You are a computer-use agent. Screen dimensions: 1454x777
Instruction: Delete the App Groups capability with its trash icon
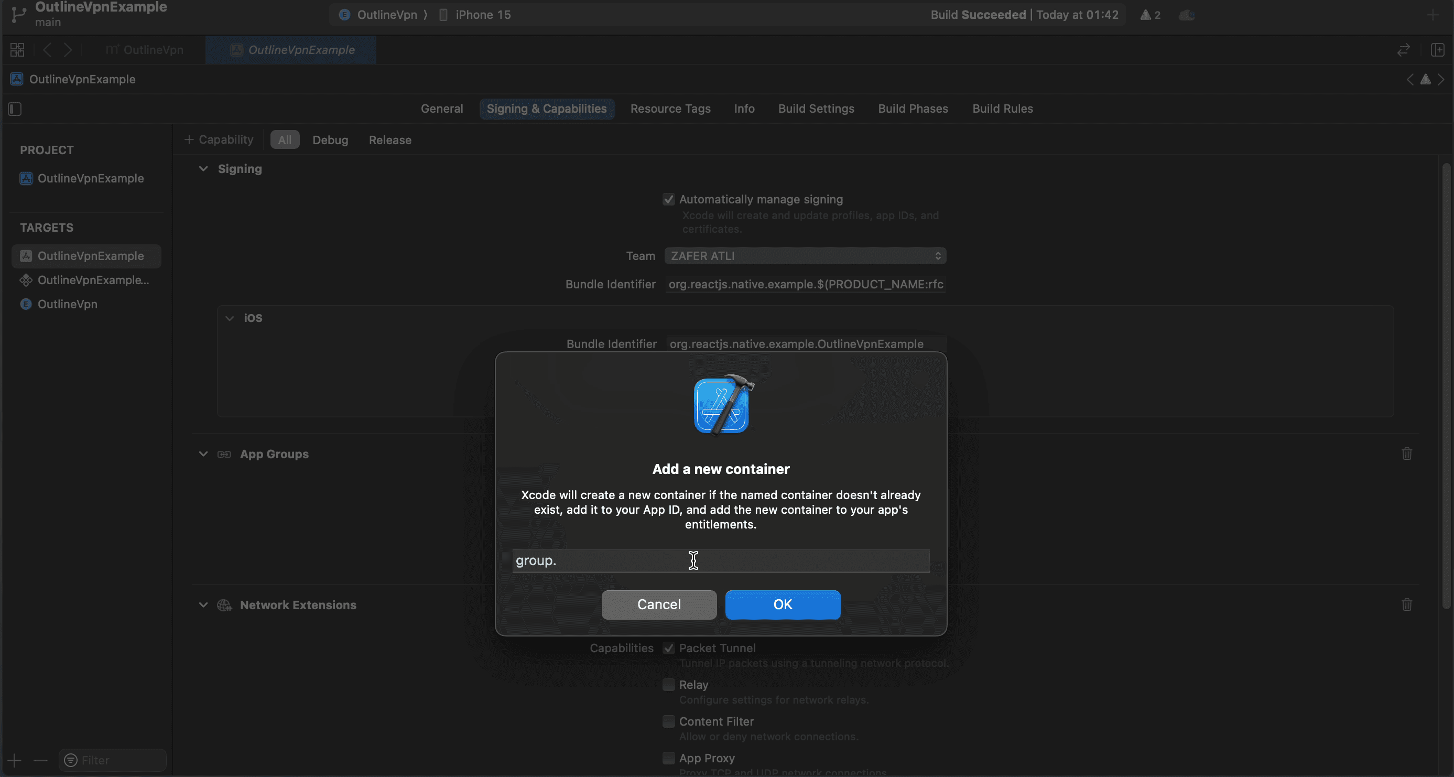(1407, 454)
